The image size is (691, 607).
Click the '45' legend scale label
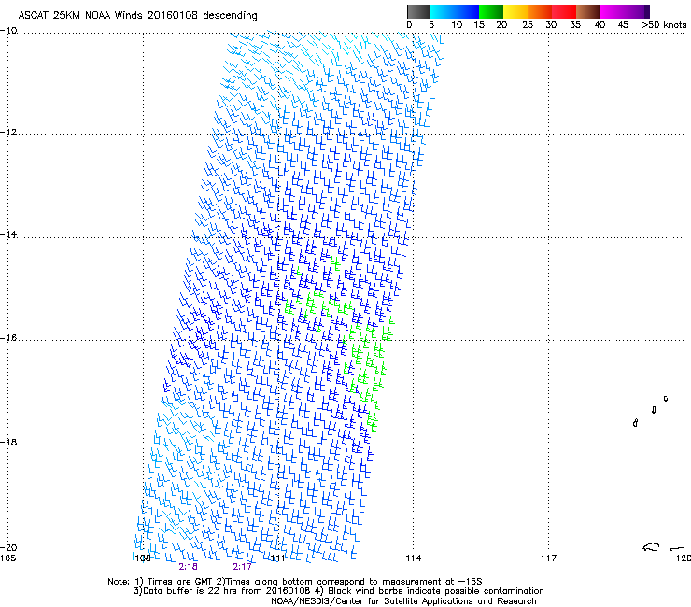623,25
